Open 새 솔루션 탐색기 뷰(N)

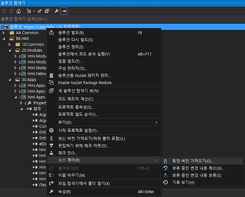(104, 91)
